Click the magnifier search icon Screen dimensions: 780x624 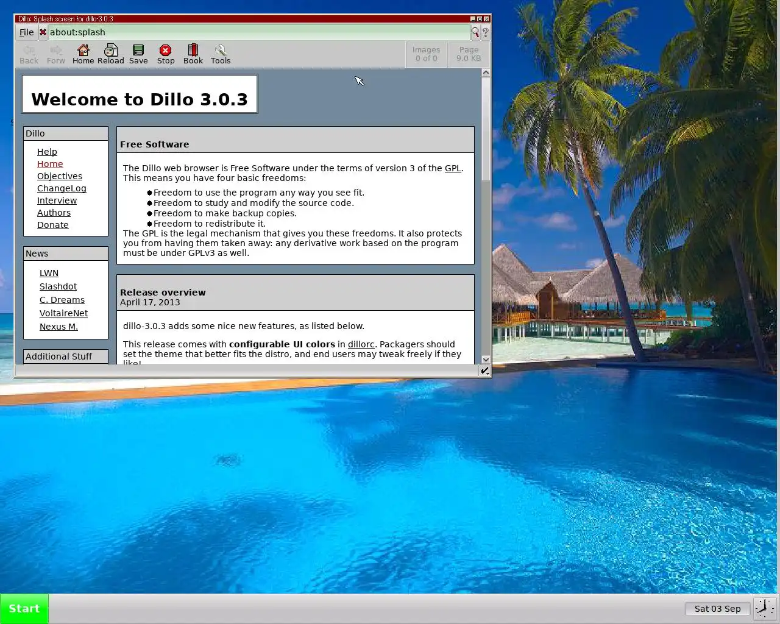[x=475, y=32]
